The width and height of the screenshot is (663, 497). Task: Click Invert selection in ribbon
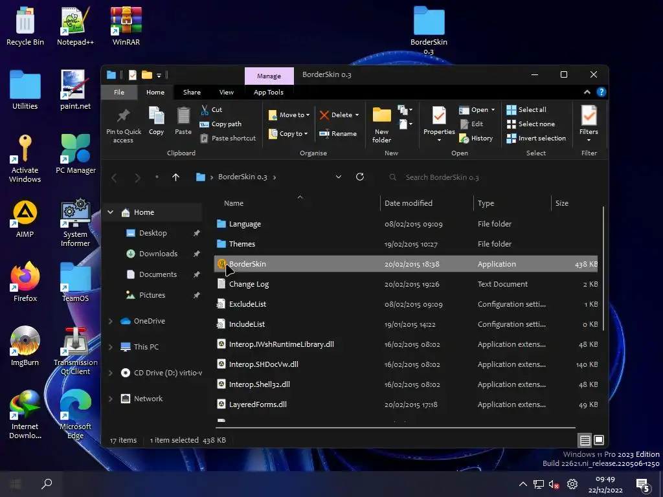pos(536,138)
